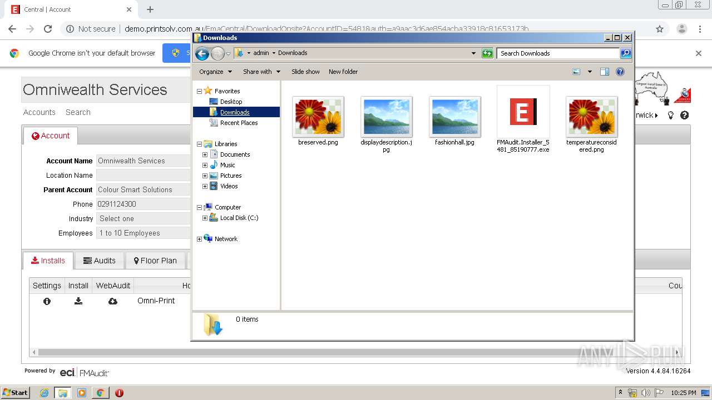
Task: Open Internet Explorer from taskbar
Action: 44,393
